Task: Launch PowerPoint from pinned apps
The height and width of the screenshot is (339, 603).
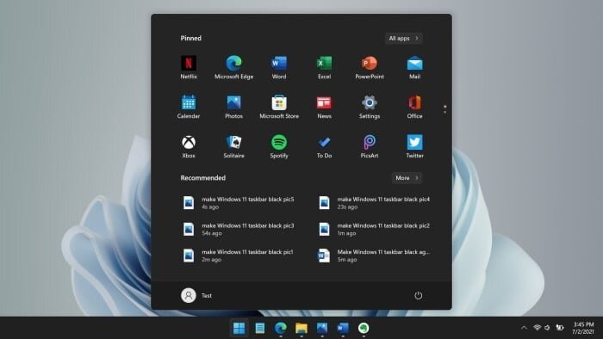Action: (x=370, y=67)
